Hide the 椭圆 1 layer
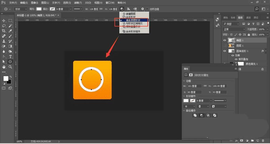 [x=225, y=40]
